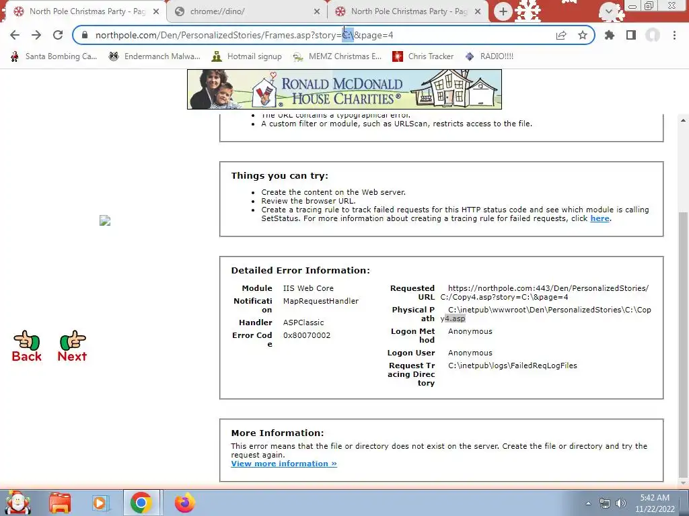Switch to the chrome://dino/ tab

[x=247, y=11]
